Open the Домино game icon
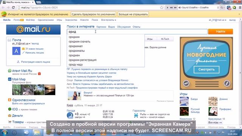The width and height of the screenshot is (242, 136). click(x=213, y=101)
